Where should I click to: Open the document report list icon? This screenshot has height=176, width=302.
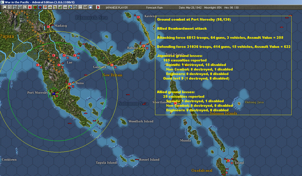(10, 7)
